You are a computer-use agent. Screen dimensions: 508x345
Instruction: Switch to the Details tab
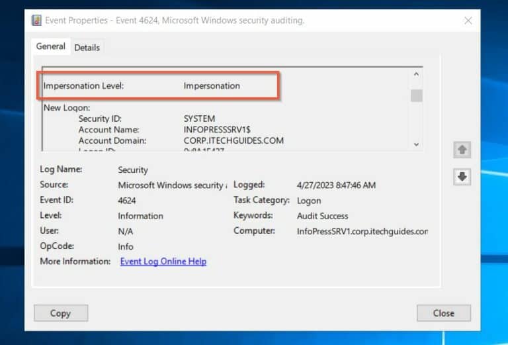[x=87, y=48]
